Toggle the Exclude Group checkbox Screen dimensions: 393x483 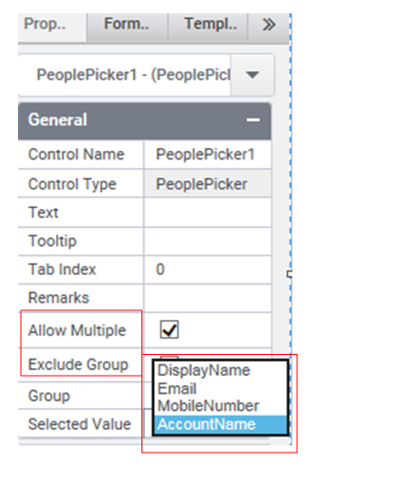pos(169,358)
